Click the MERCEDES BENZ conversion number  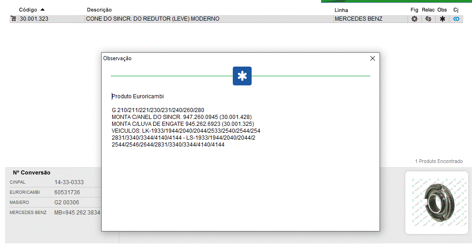[77, 213]
